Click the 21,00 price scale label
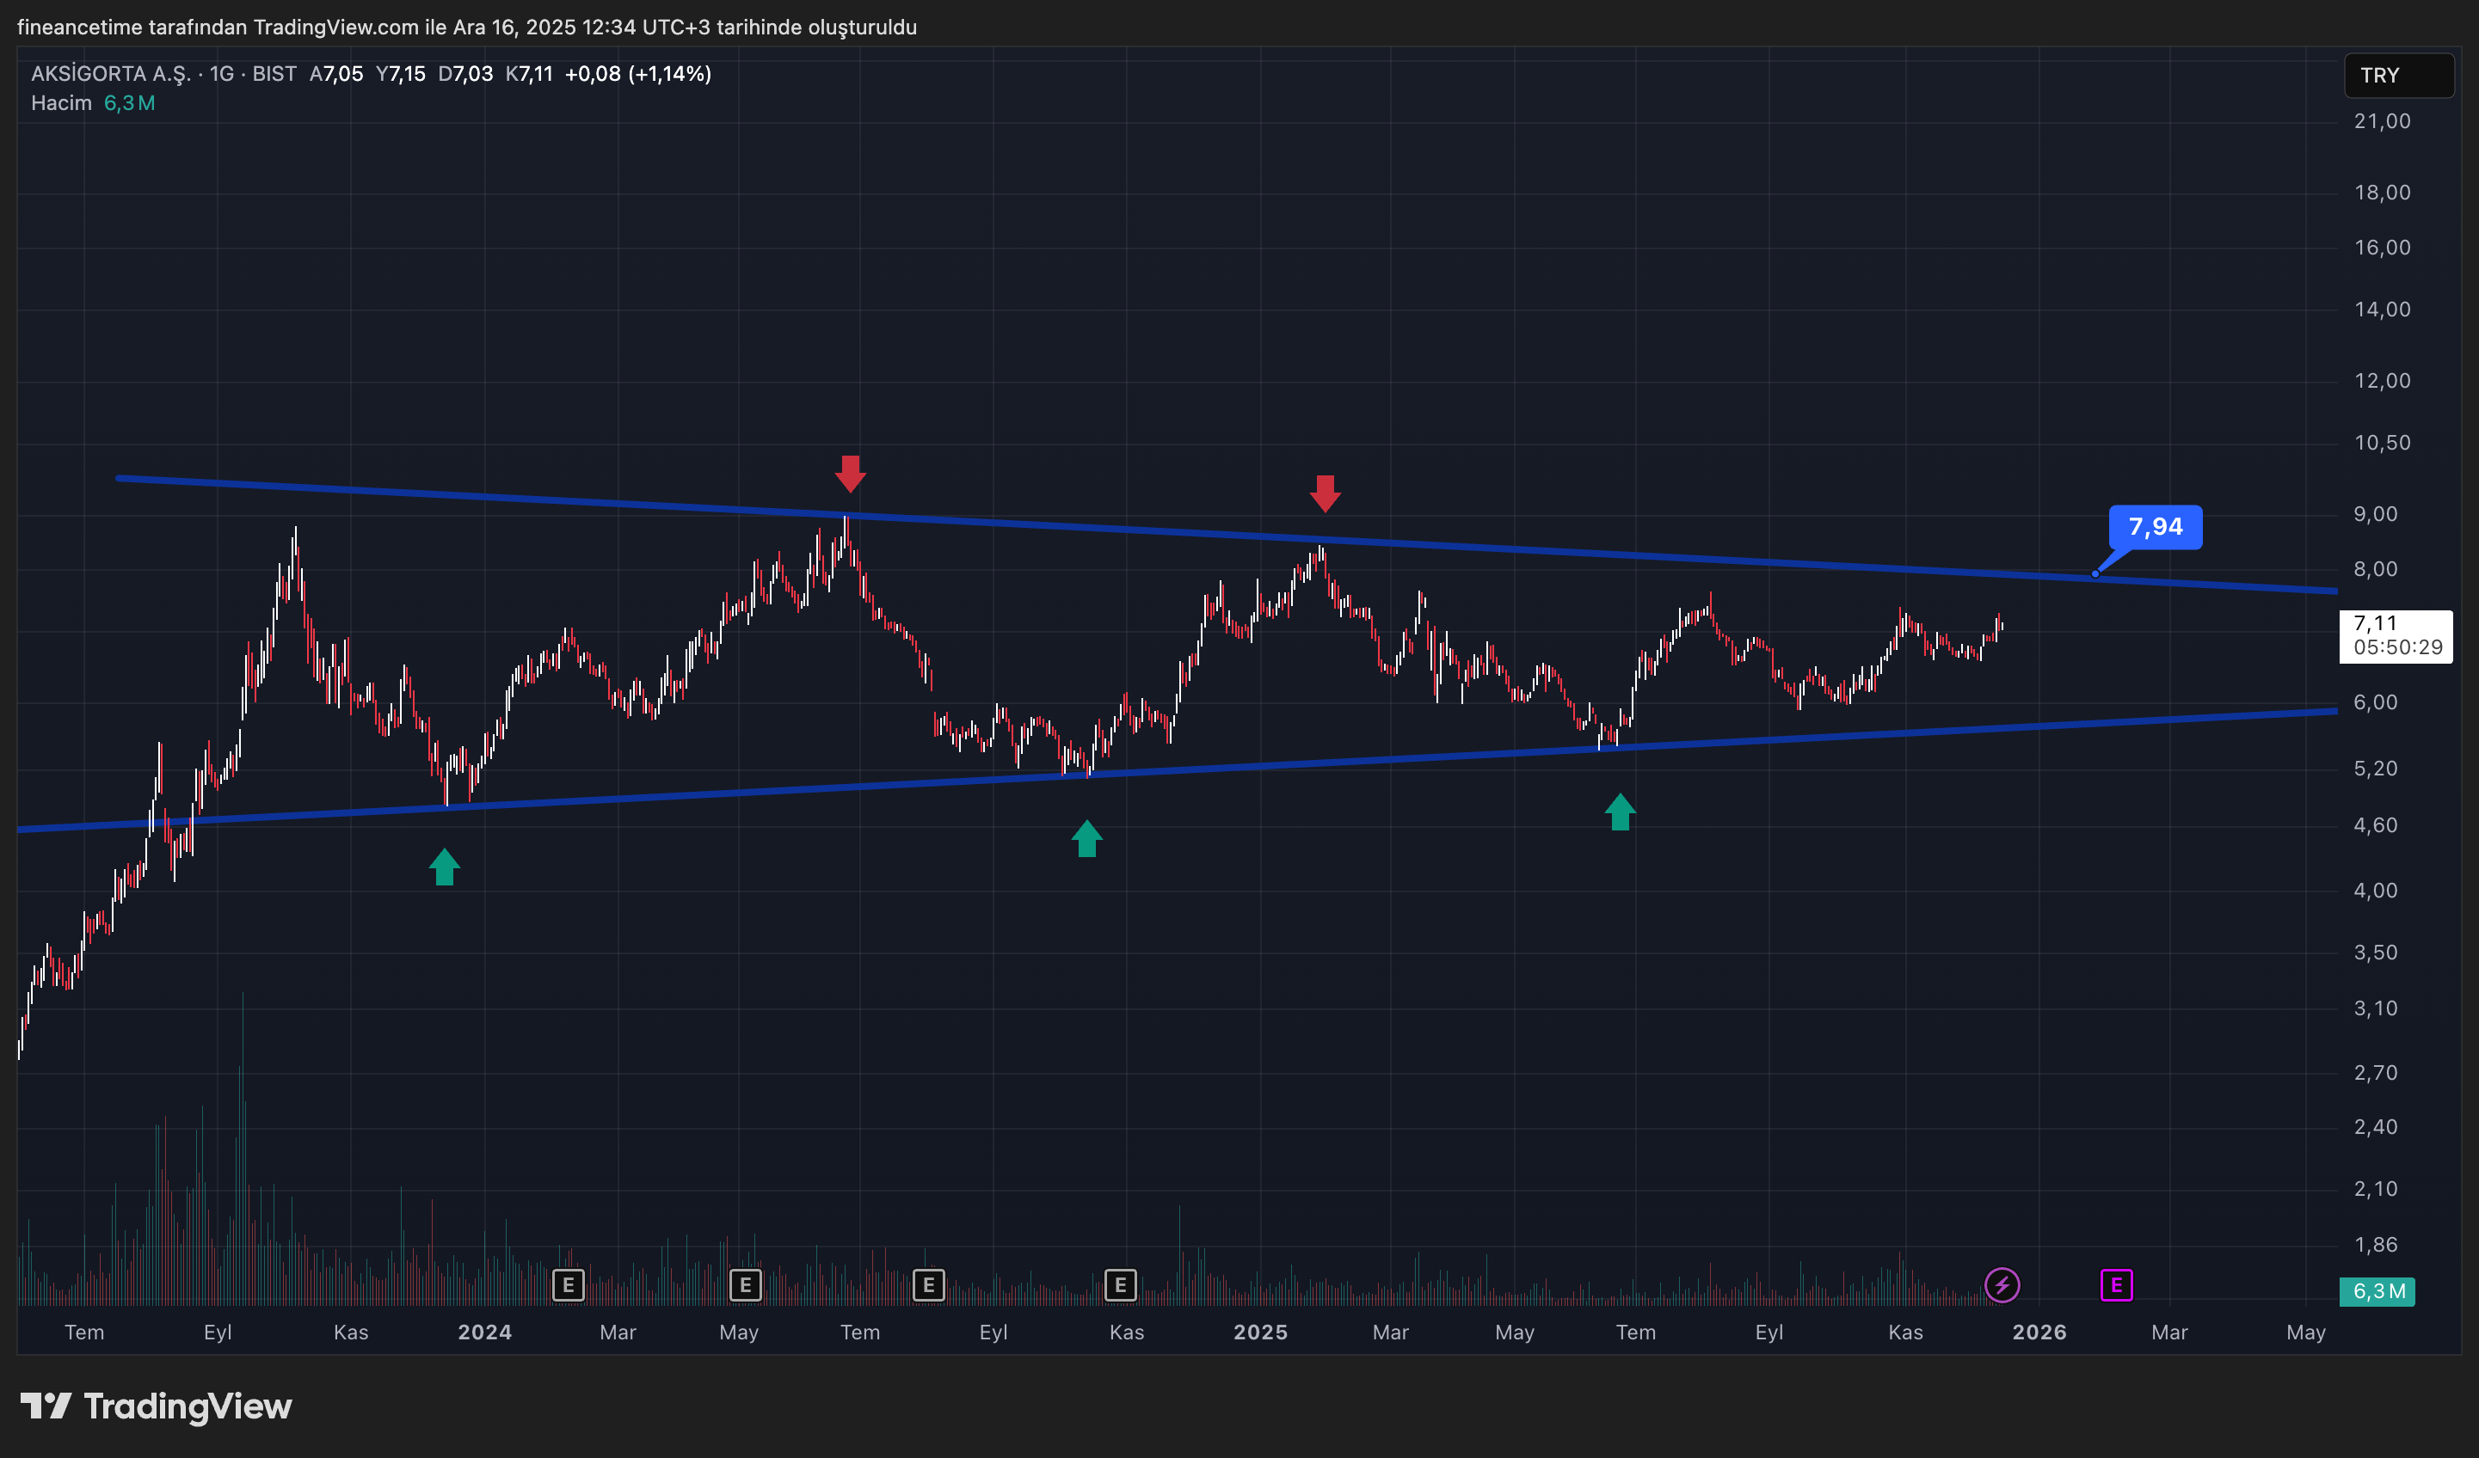 click(2382, 121)
